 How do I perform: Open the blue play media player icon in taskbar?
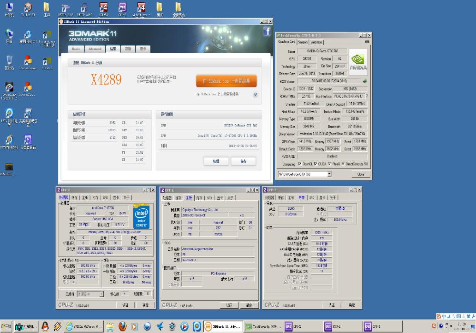[184, 326]
